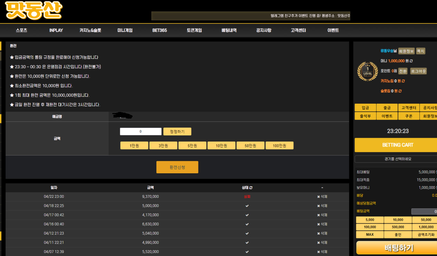Refresh the 머니 balance icon
This screenshot has width=437, height=256.
click(411, 61)
